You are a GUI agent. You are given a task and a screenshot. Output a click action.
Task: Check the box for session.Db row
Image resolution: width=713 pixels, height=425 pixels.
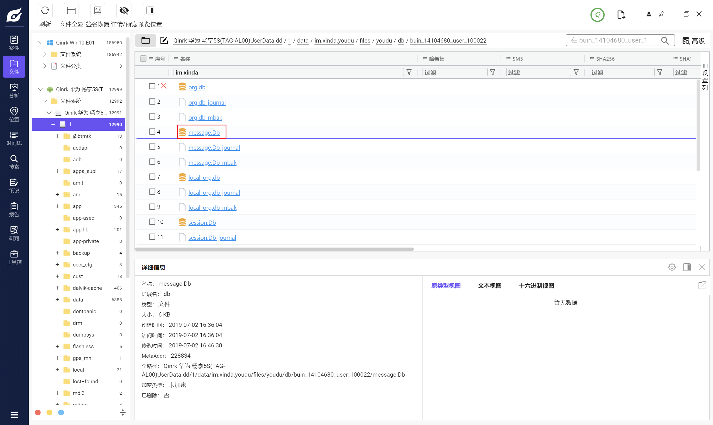point(152,222)
